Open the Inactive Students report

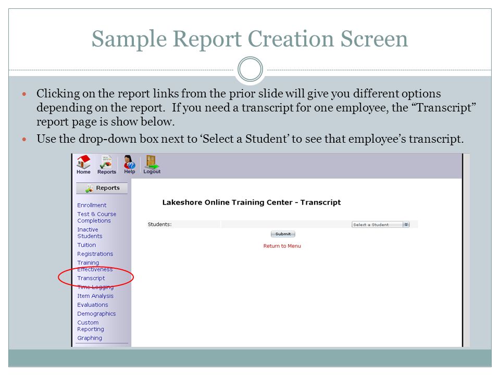[90, 233]
